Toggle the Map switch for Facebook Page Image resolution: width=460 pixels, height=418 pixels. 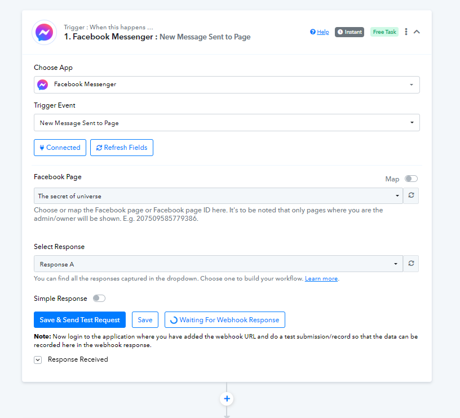tap(411, 179)
